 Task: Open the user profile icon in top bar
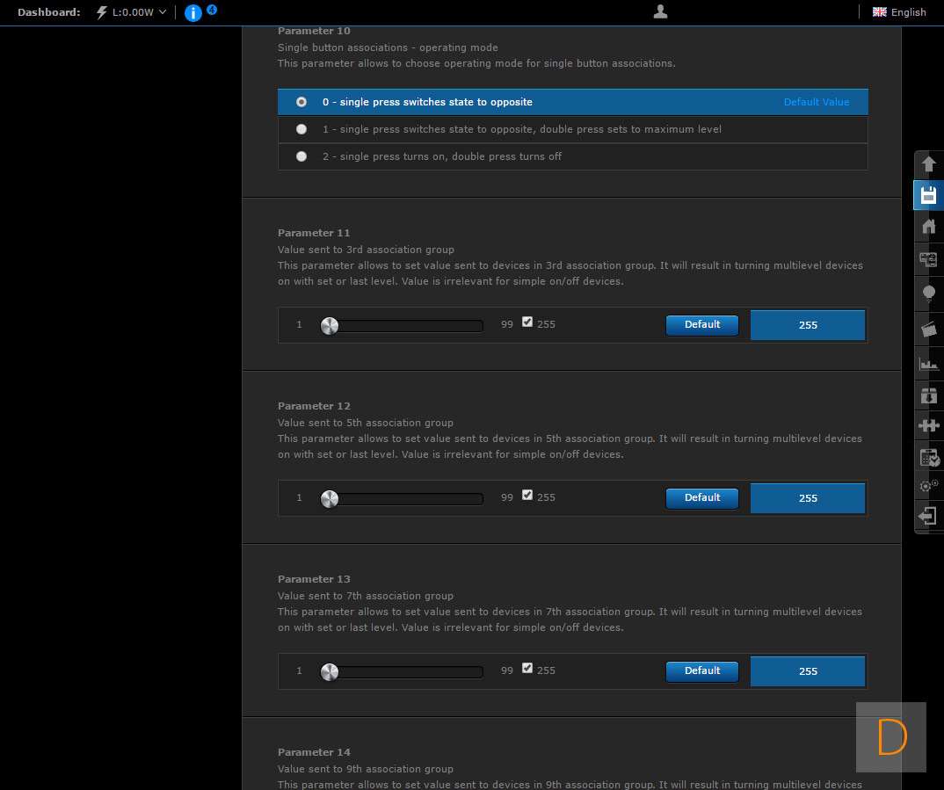[661, 11]
